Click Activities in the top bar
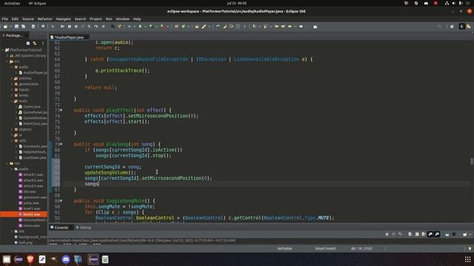 click(12, 3)
